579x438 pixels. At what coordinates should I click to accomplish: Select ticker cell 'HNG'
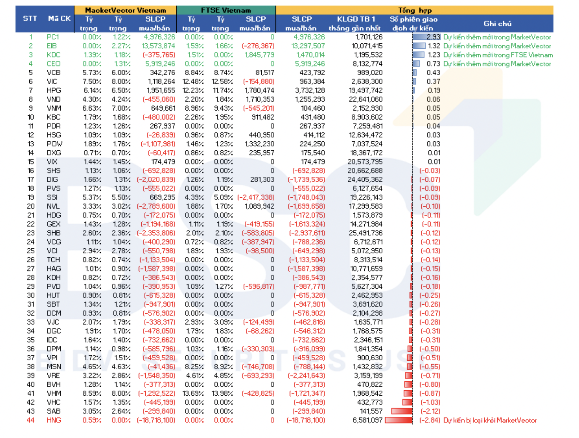[54, 420]
